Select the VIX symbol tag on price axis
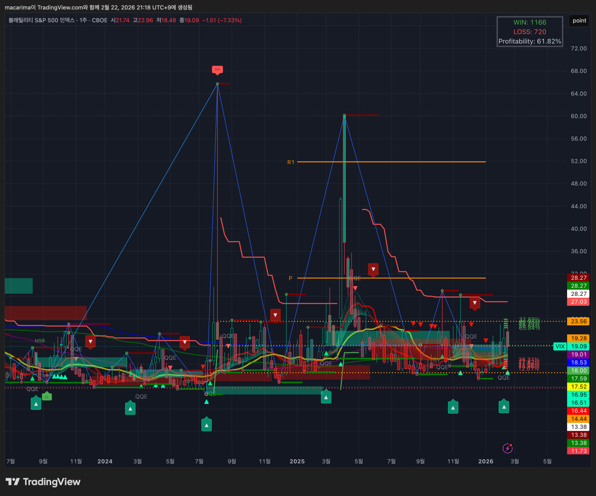Screen dimensions: 596x496 point(560,346)
